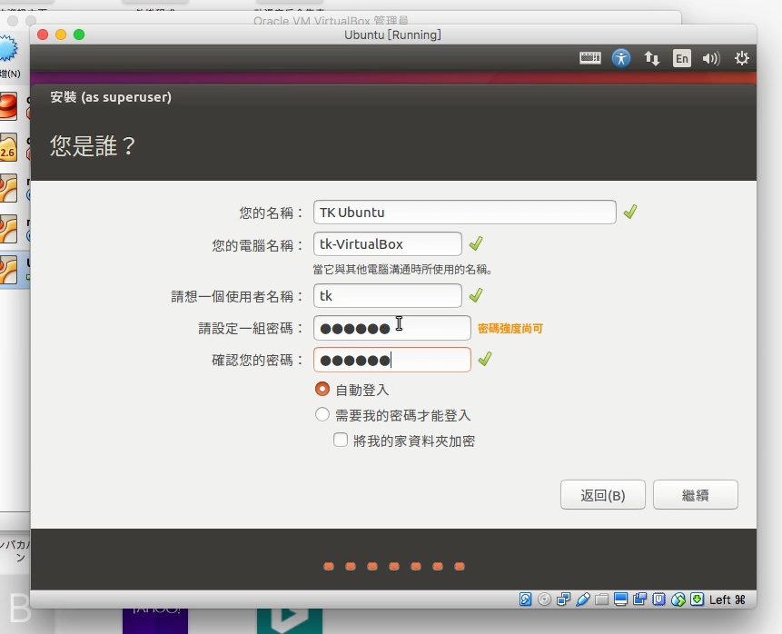Click the display monitor status icon
Image resolution: width=782 pixels, height=634 pixels.
click(x=620, y=599)
